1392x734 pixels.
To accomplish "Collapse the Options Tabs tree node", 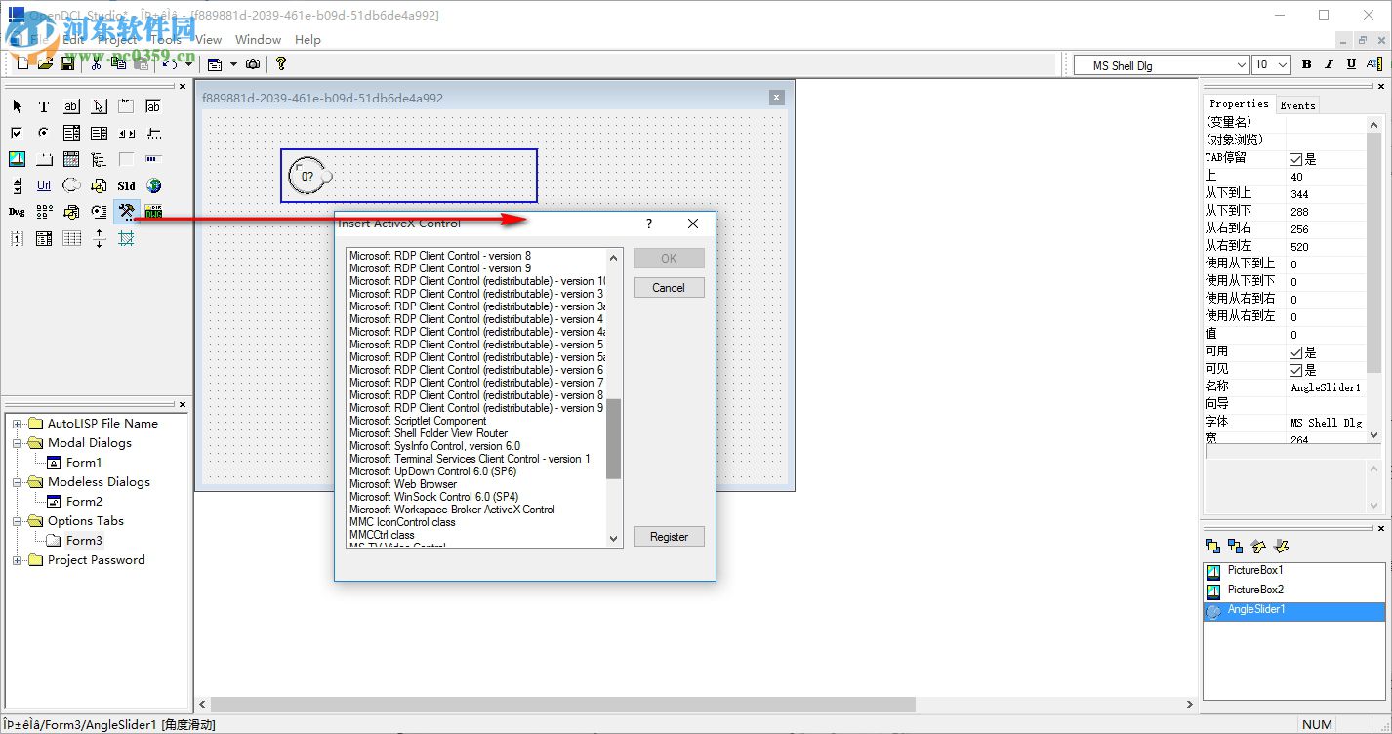I will click(17, 521).
